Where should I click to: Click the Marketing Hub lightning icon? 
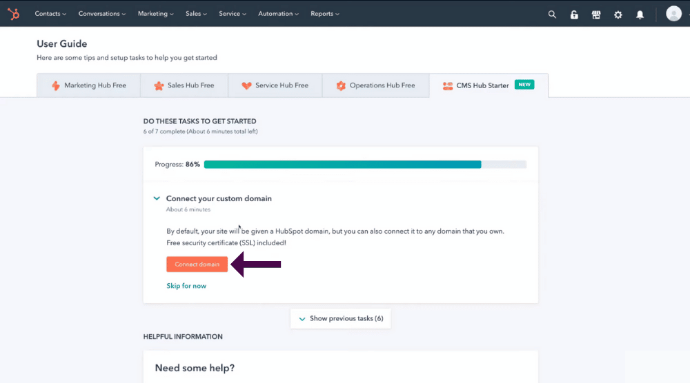55,85
